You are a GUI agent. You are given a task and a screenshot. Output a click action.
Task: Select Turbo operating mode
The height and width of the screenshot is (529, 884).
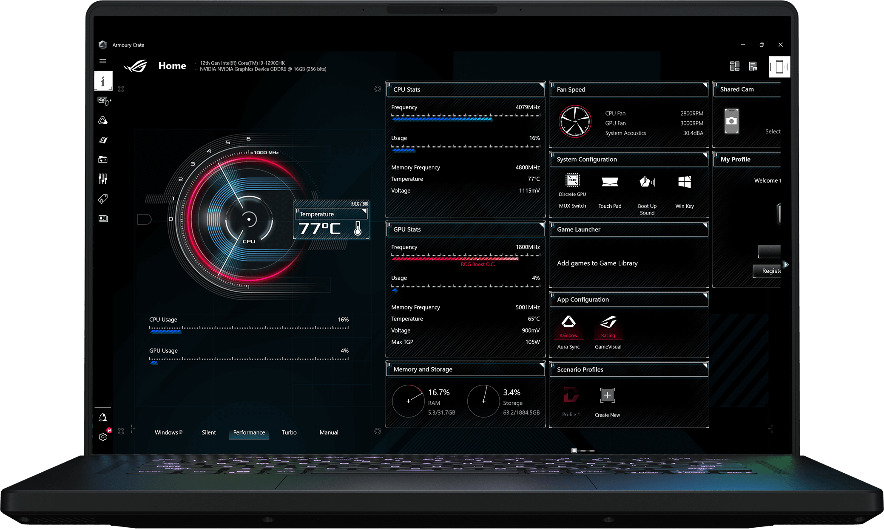click(x=289, y=432)
